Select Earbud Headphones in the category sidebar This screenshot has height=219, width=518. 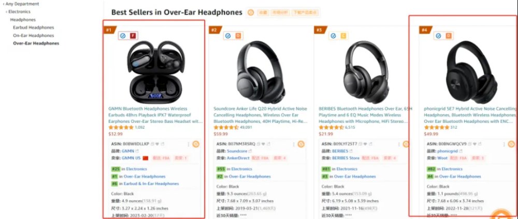click(x=33, y=28)
